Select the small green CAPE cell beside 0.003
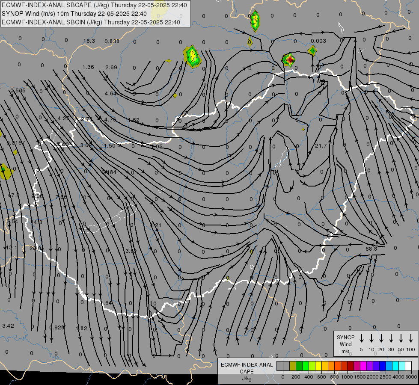419x385 pixels. (x=312, y=50)
